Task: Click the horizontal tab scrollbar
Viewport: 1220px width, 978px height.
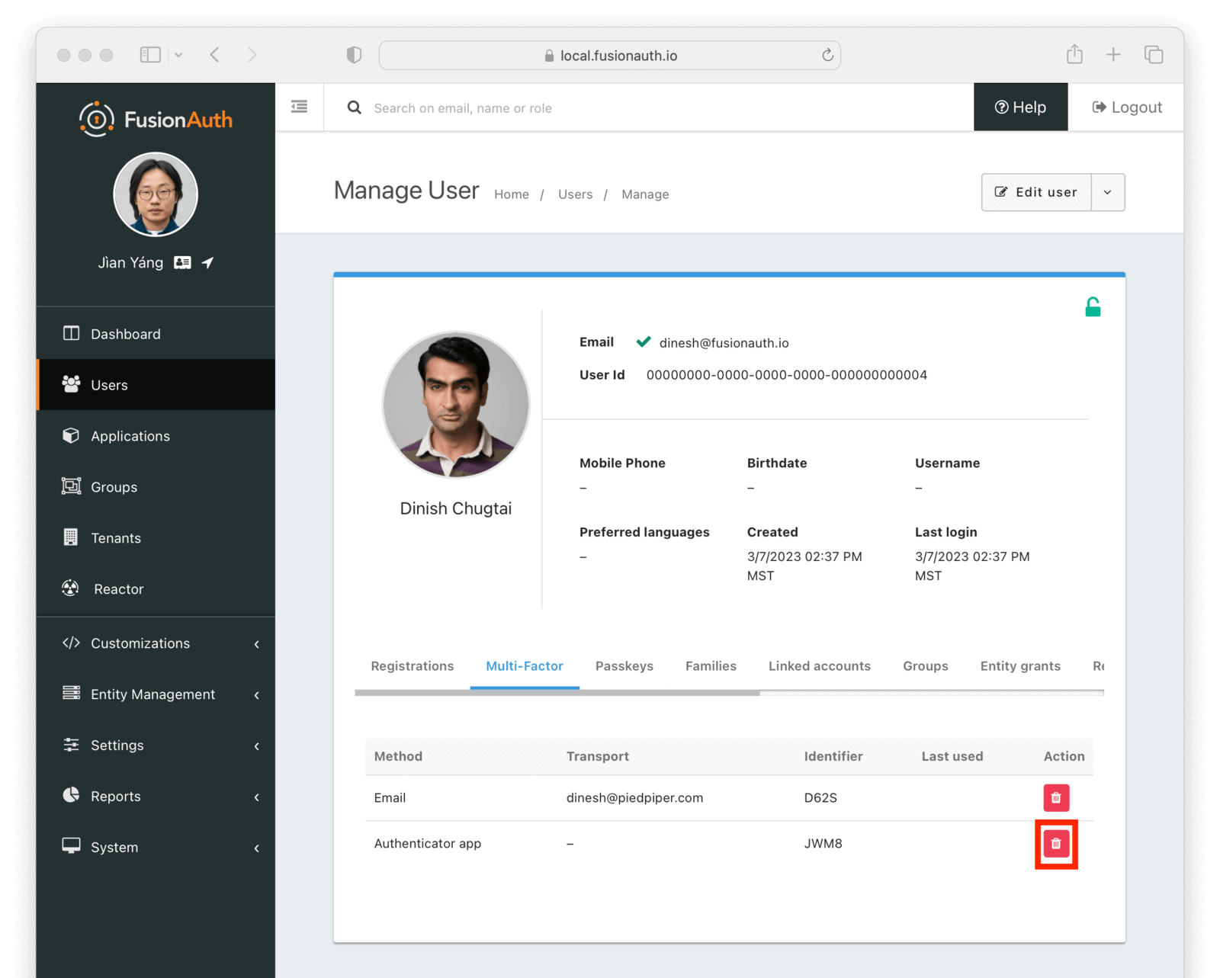Action: [x=557, y=693]
